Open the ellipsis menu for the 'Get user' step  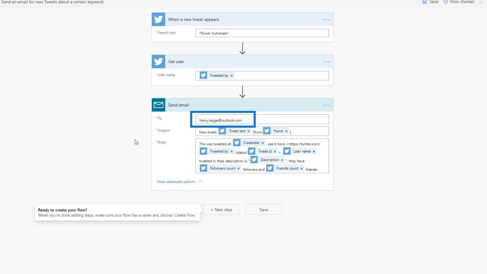327,62
